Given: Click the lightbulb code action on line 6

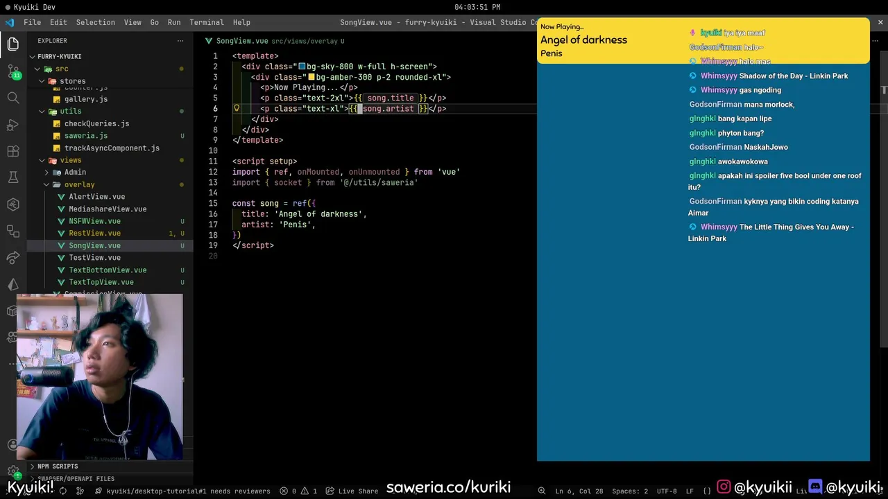Looking at the screenshot, I should coord(237,109).
